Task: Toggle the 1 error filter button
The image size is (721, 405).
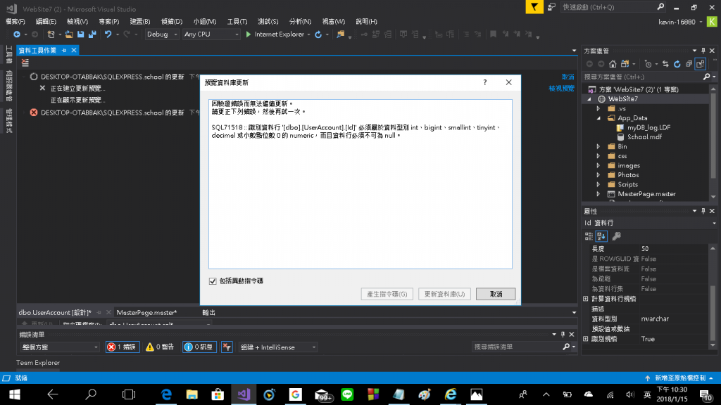Action: coord(123,347)
